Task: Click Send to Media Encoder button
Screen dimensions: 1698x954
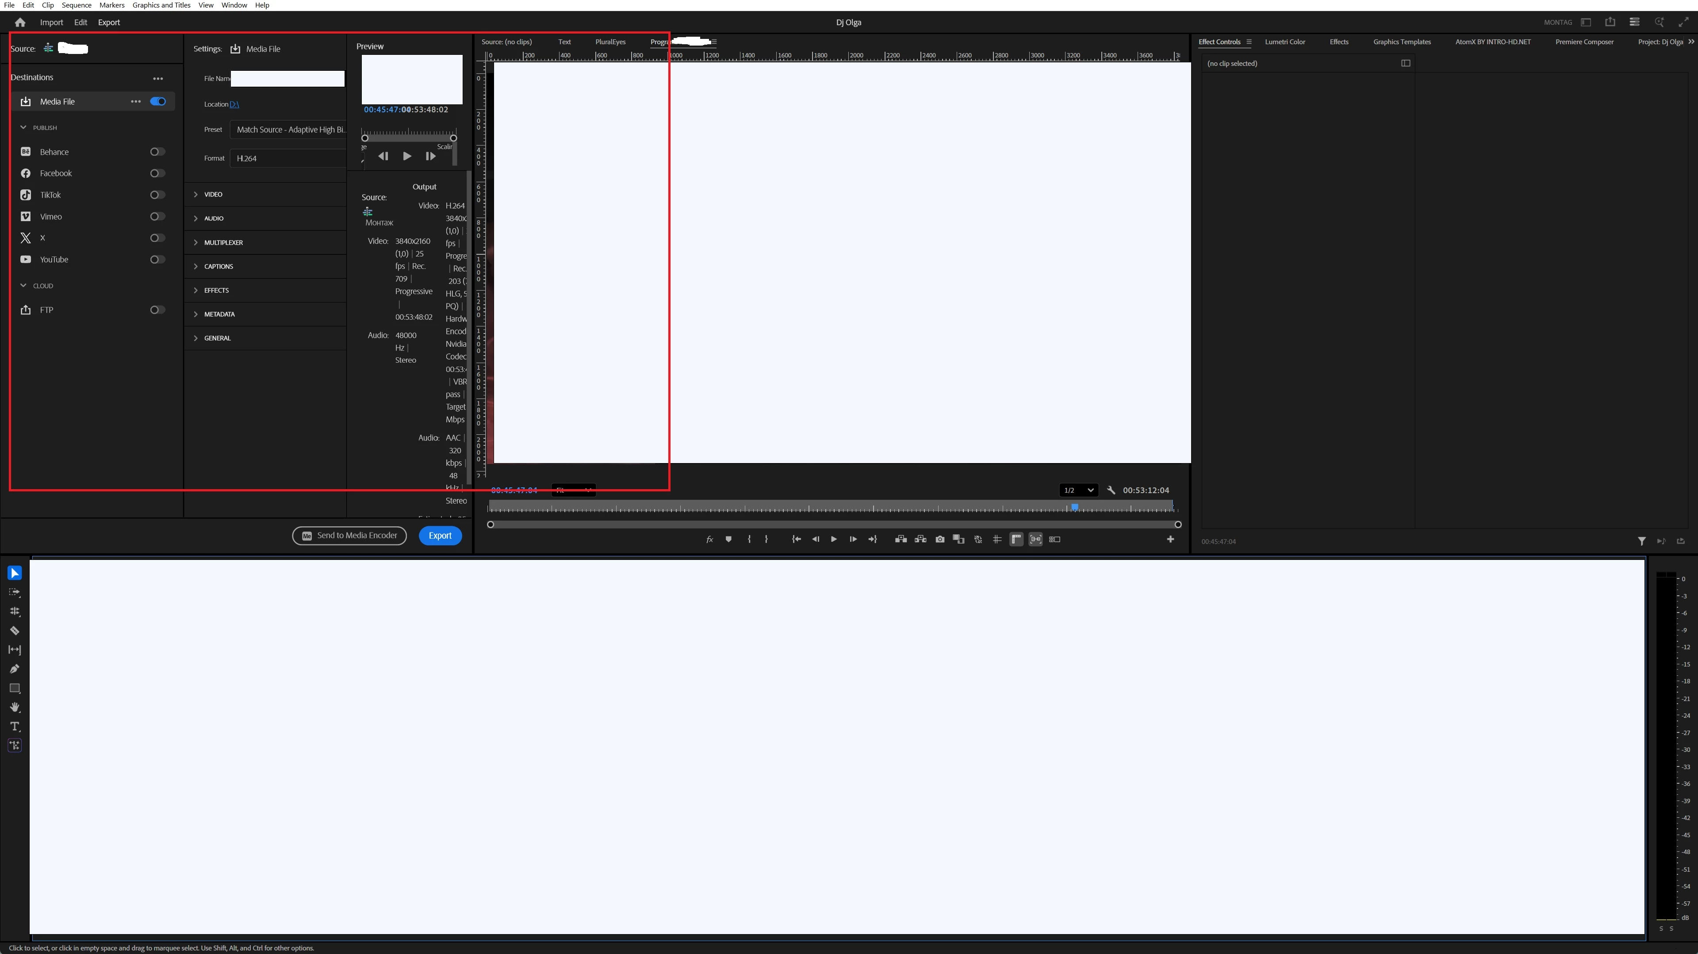Action: pyautogui.click(x=349, y=535)
